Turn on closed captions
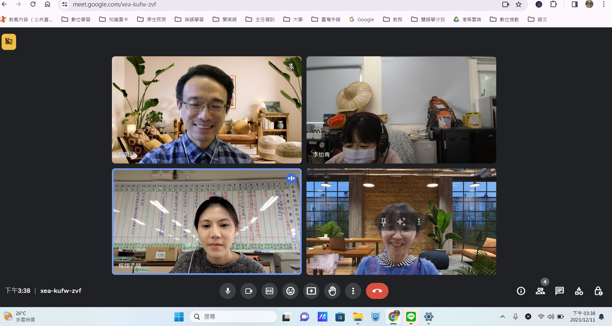The image size is (612, 326). coord(269,291)
